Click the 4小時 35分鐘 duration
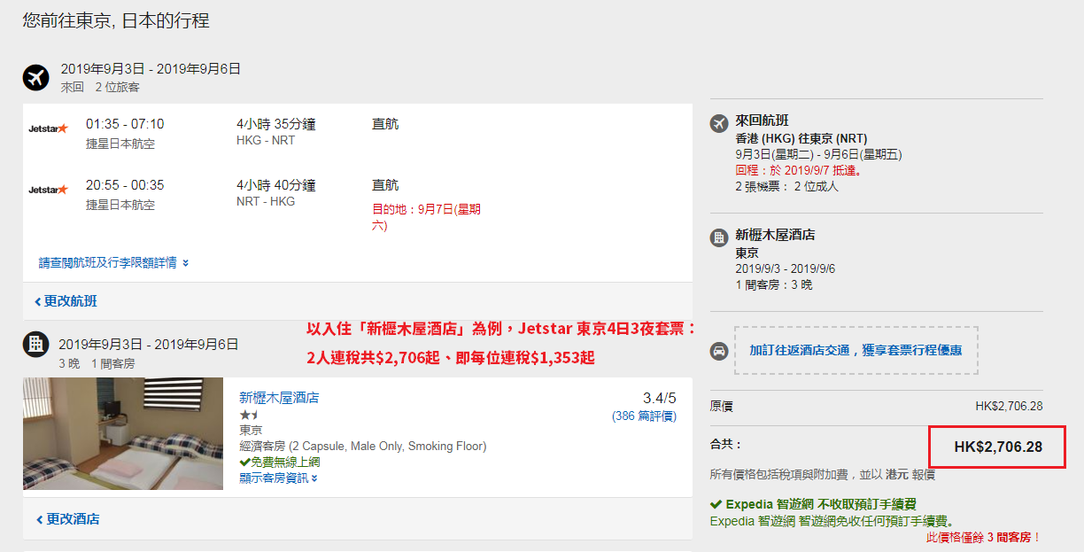Screen dimensions: 1084x552 click(276, 124)
